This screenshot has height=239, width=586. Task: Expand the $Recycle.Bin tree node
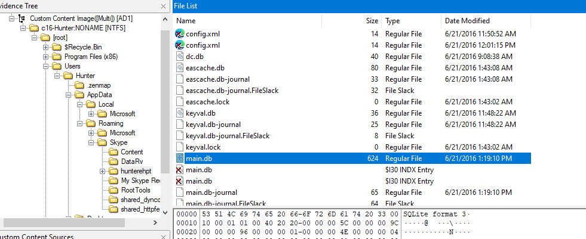coord(45,47)
